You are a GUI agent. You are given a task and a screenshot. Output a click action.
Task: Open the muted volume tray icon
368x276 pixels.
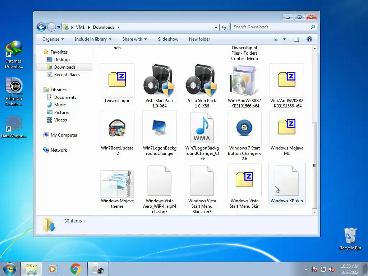click(x=332, y=269)
